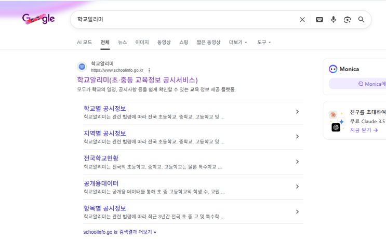Viewport: 386px width, 239px height.
Task: Switch to the 뉴스 tab
Action: point(123,42)
